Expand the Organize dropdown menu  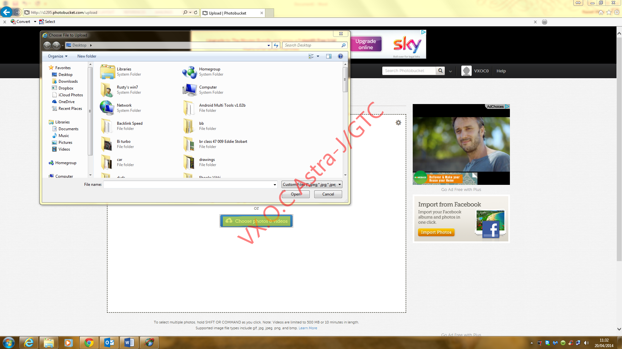click(x=58, y=56)
